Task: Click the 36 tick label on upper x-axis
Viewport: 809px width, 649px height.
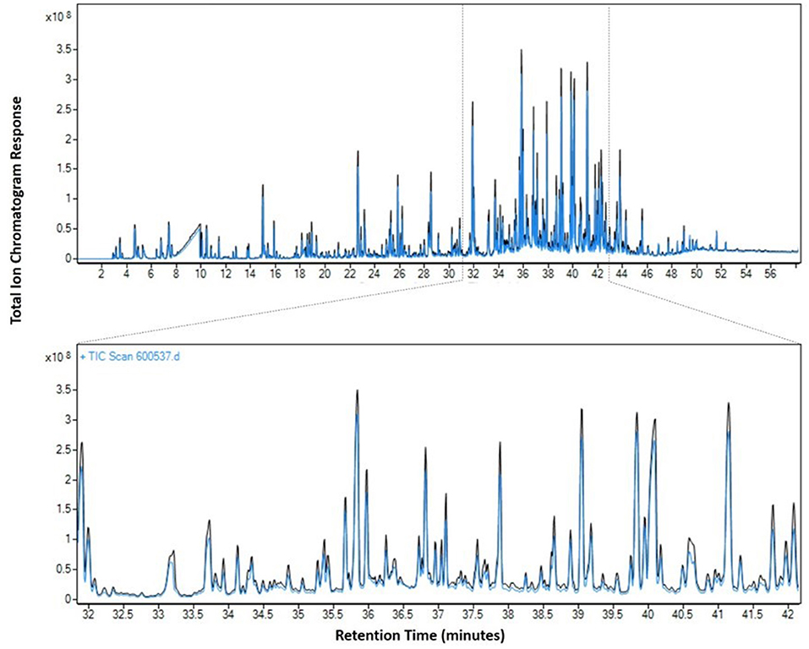Action: click(x=523, y=274)
